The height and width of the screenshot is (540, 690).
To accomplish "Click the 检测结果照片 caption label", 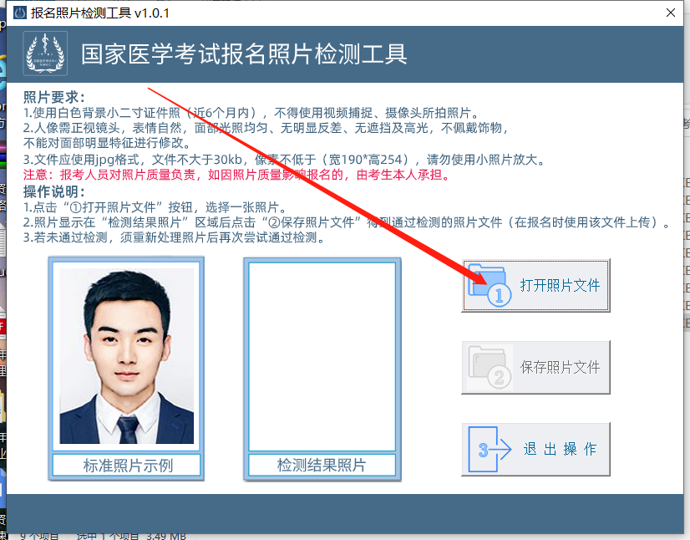I will [x=322, y=466].
